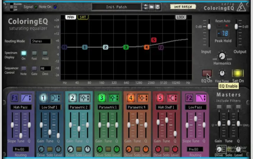The width and height of the screenshot is (253, 159).
Task: Open Sequencer Dest All selector
Action: pos(46,68)
